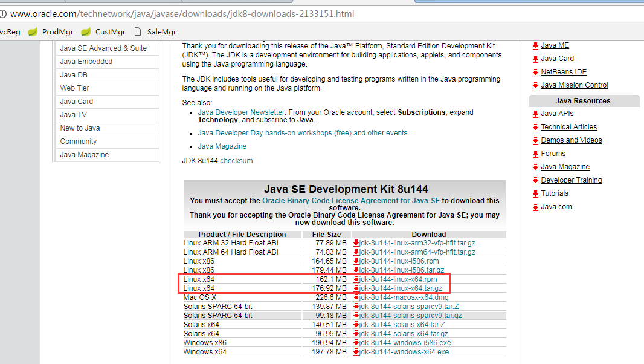Open Java Developer Newsletter link
Screen dimensions: 644x364
241,112
